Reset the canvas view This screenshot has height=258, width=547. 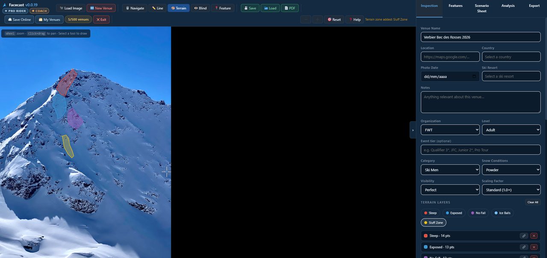[x=334, y=20]
